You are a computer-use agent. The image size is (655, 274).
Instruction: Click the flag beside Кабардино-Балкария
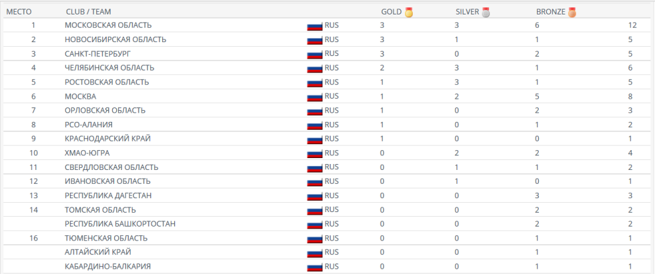point(315,267)
